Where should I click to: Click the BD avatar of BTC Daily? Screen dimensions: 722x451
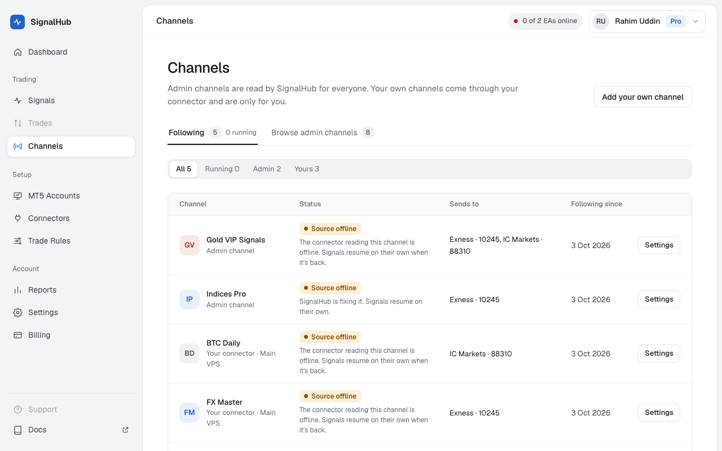190,353
